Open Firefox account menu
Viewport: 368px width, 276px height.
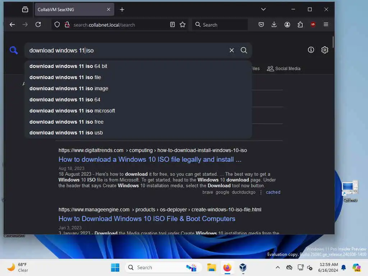(x=287, y=25)
